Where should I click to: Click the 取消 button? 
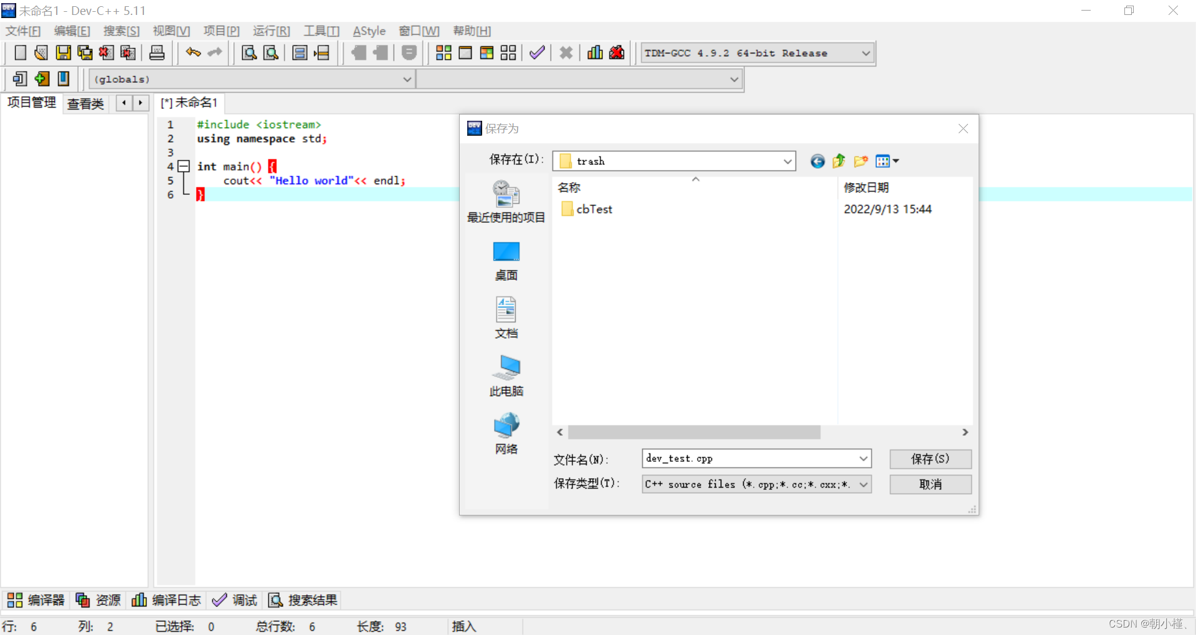[x=931, y=484]
